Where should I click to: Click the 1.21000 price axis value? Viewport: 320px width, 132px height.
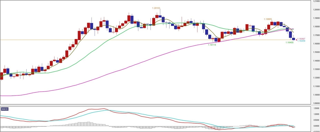coord(316,1)
